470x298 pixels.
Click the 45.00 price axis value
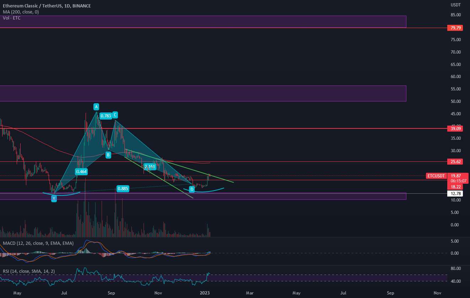tap(456, 114)
